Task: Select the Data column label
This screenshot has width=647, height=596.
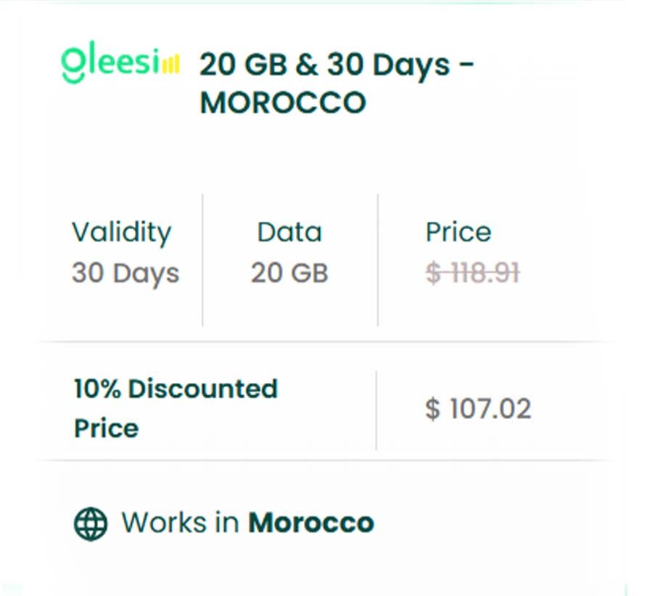Action: [x=289, y=232]
